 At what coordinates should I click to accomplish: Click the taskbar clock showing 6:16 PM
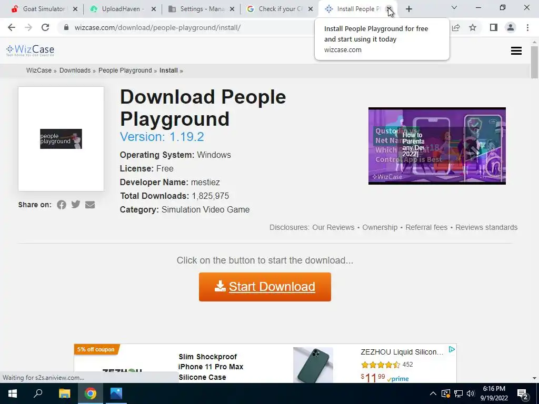coord(494,393)
